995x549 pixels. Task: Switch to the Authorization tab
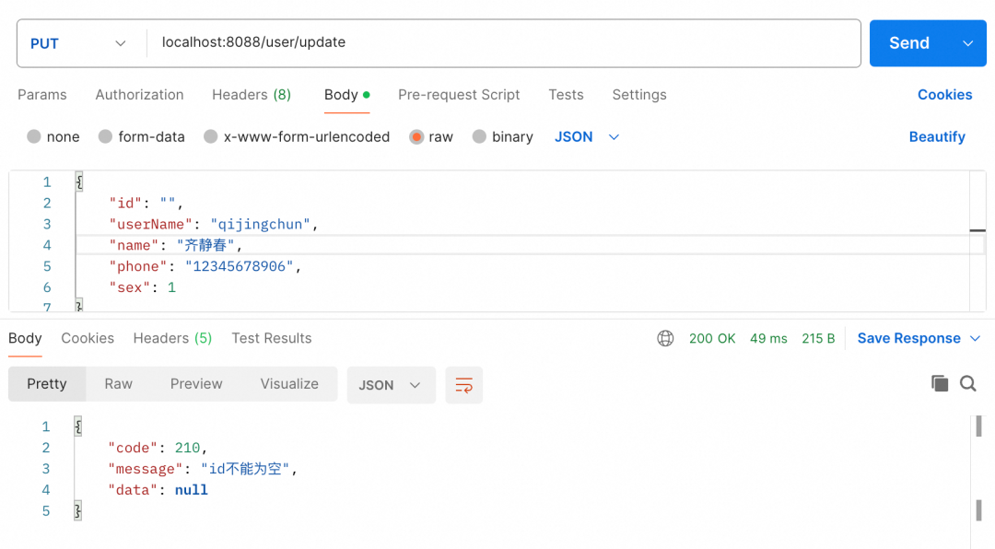pyautogui.click(x=139, y=95)
